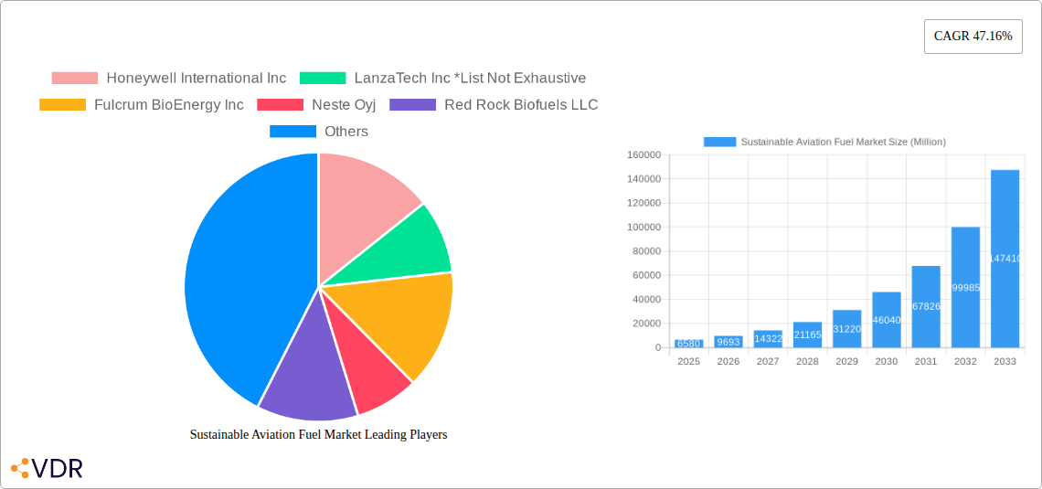
Task: Toggle LanzaTech Inc *List Not Exhaustive label
Action: [x=470, y=78]
